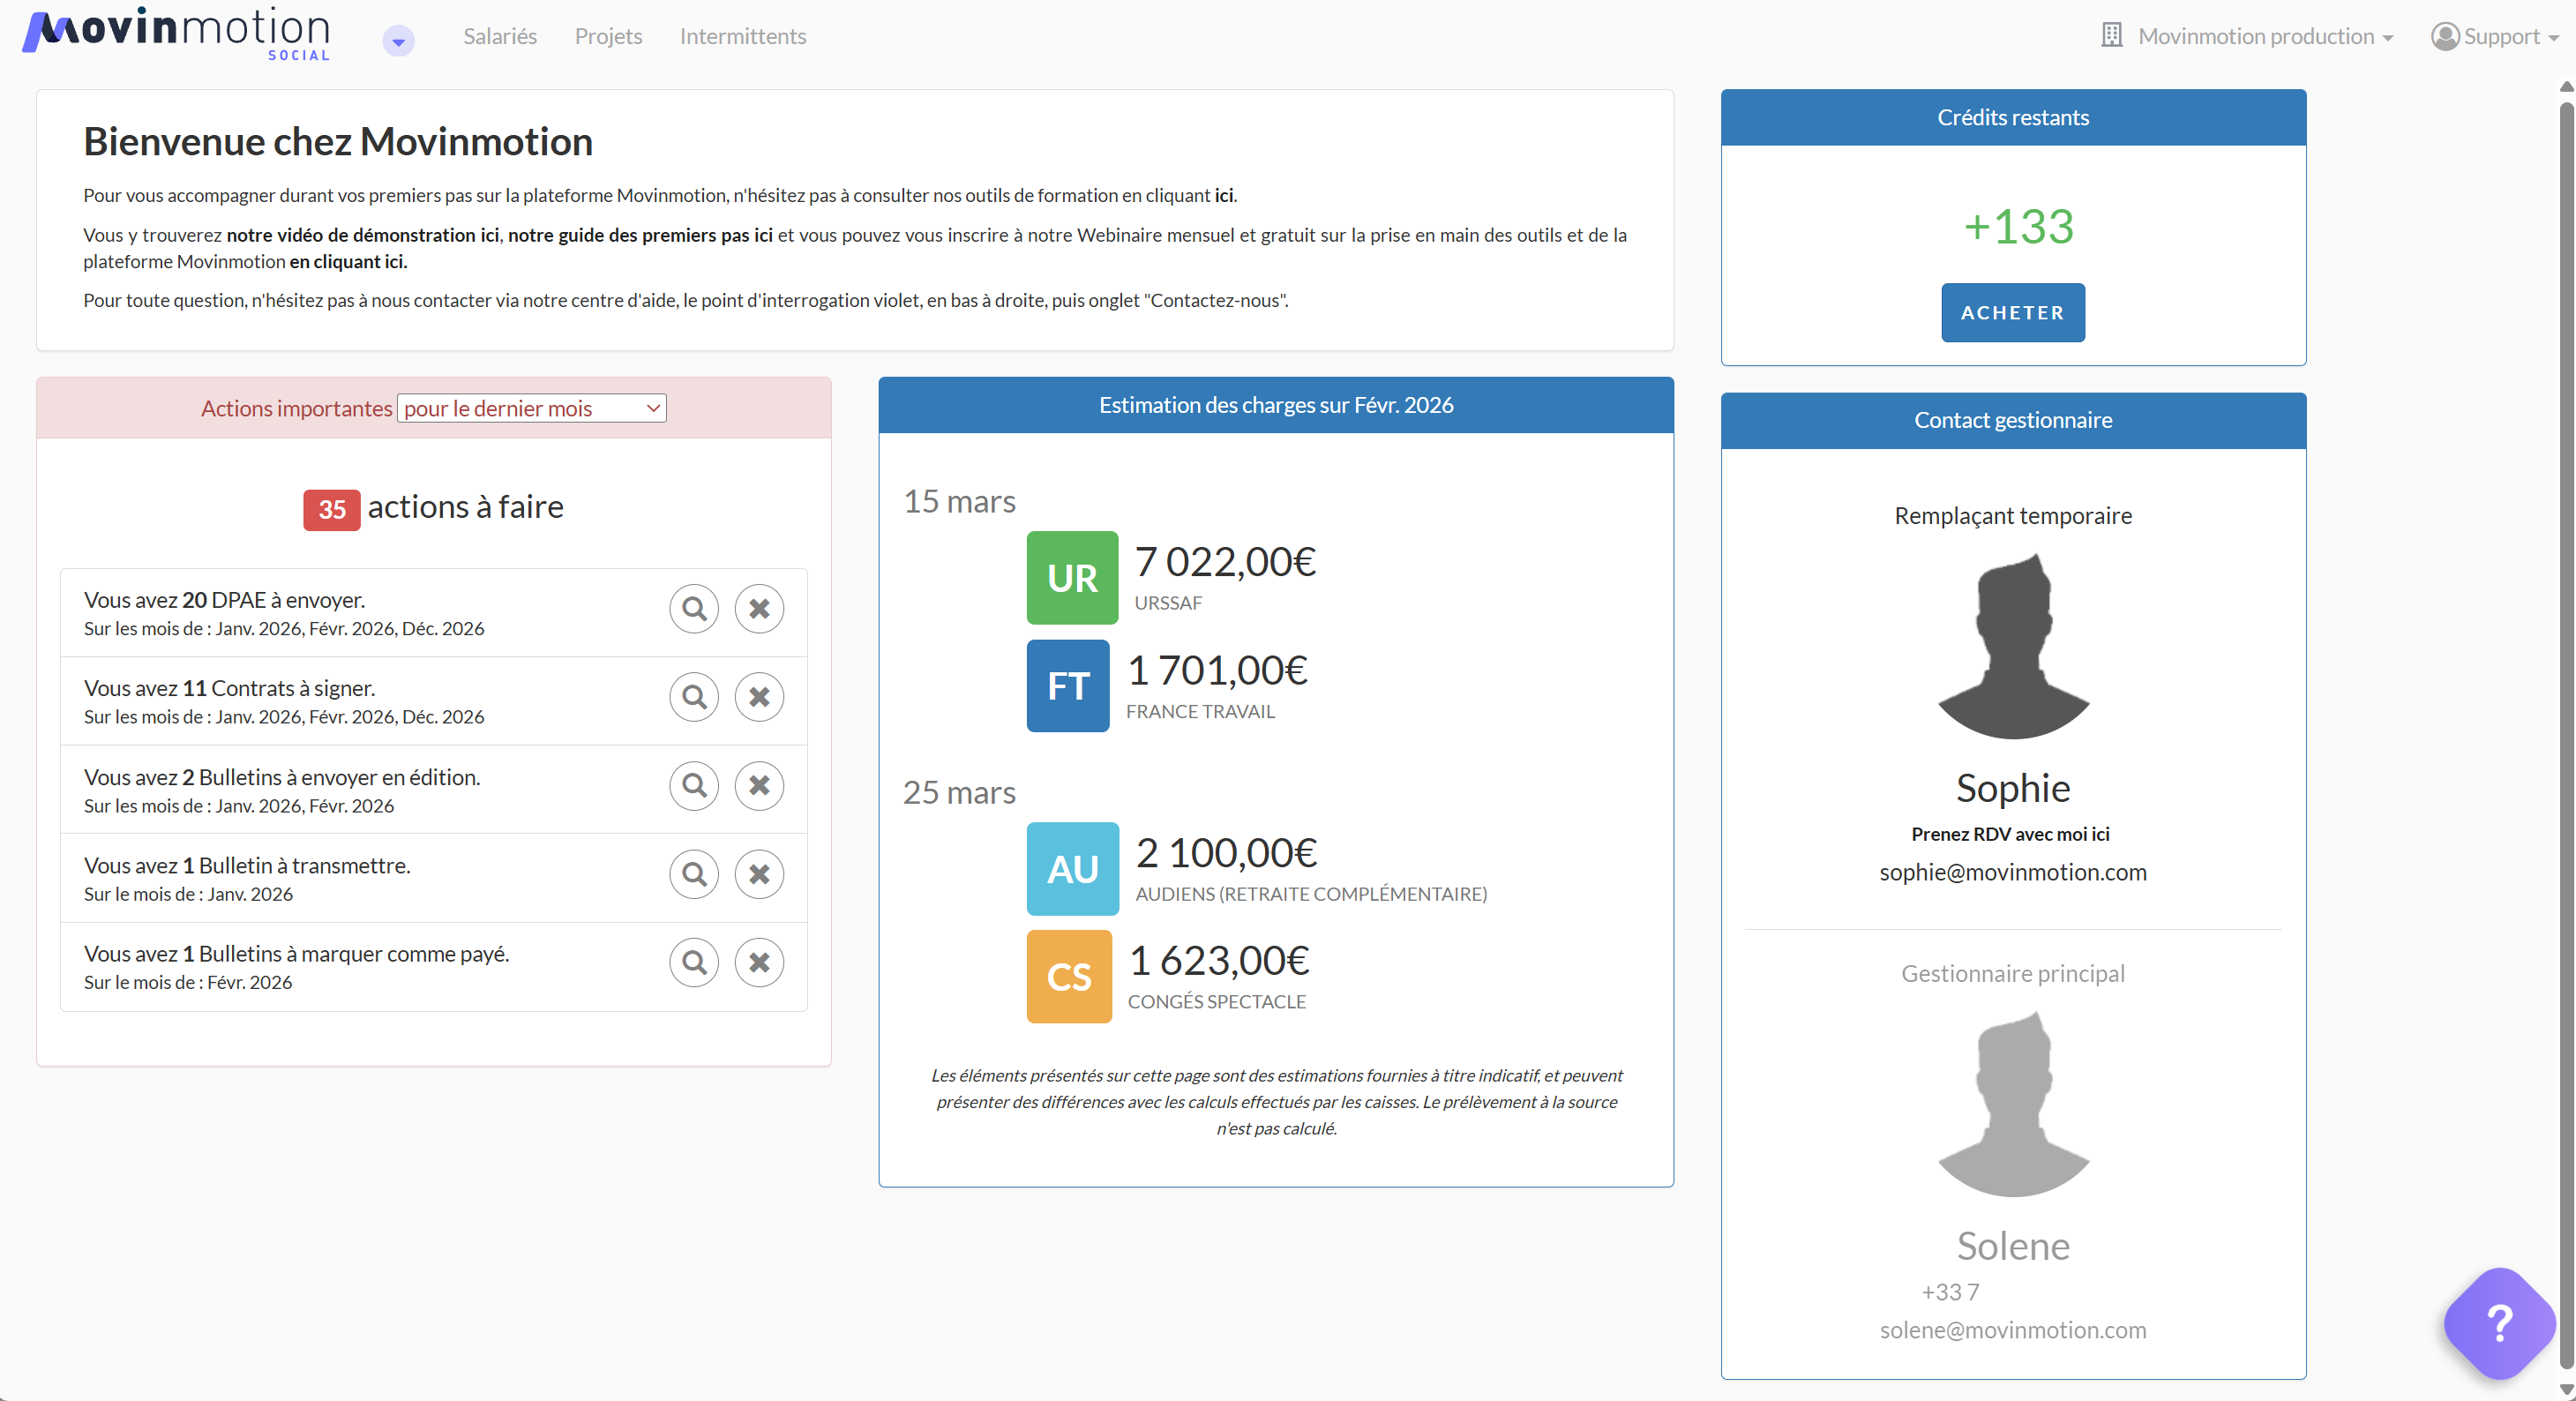2576x1401 pixels.
Task: Open the Intermittents menu item
Action: click(x=742, y=37)
